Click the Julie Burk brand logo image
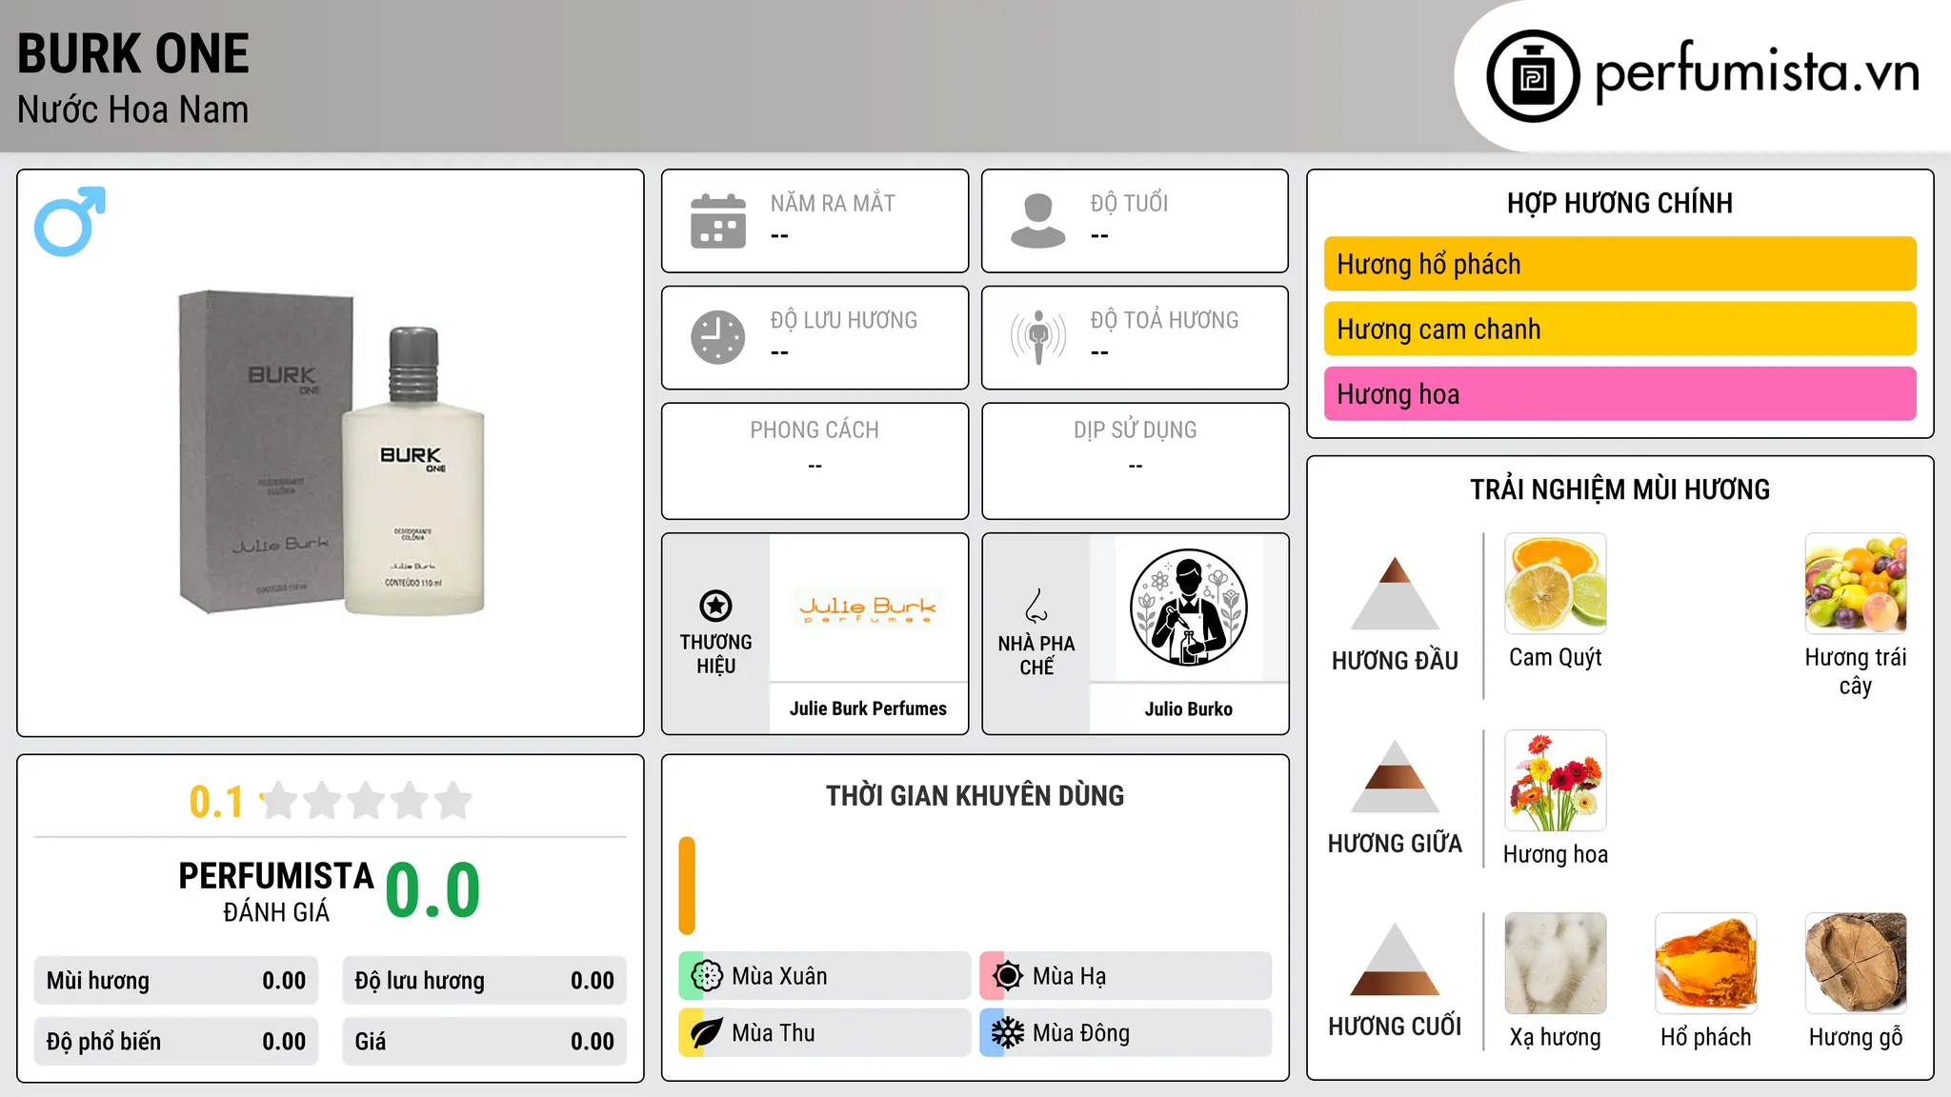 click(868, 608)
